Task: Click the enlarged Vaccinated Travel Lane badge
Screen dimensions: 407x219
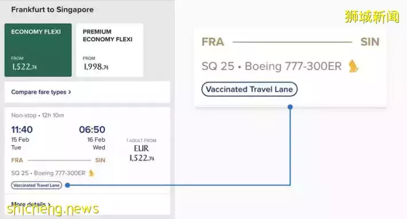Action: [249, 89]
